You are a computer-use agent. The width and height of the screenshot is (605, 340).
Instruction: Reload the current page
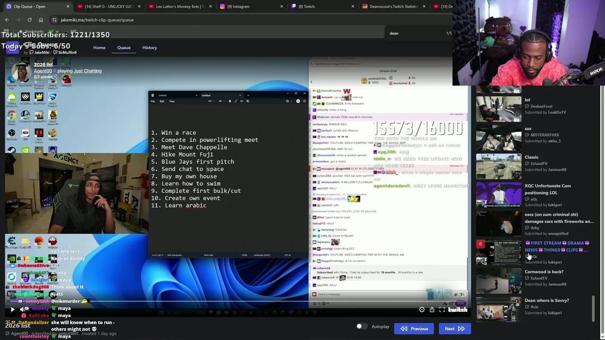[x=29, y=20]
